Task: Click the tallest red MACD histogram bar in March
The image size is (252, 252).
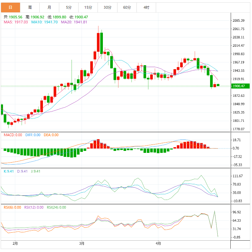Action: point(98,144)
